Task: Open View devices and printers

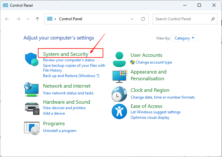Action: [x=64, y=108]
